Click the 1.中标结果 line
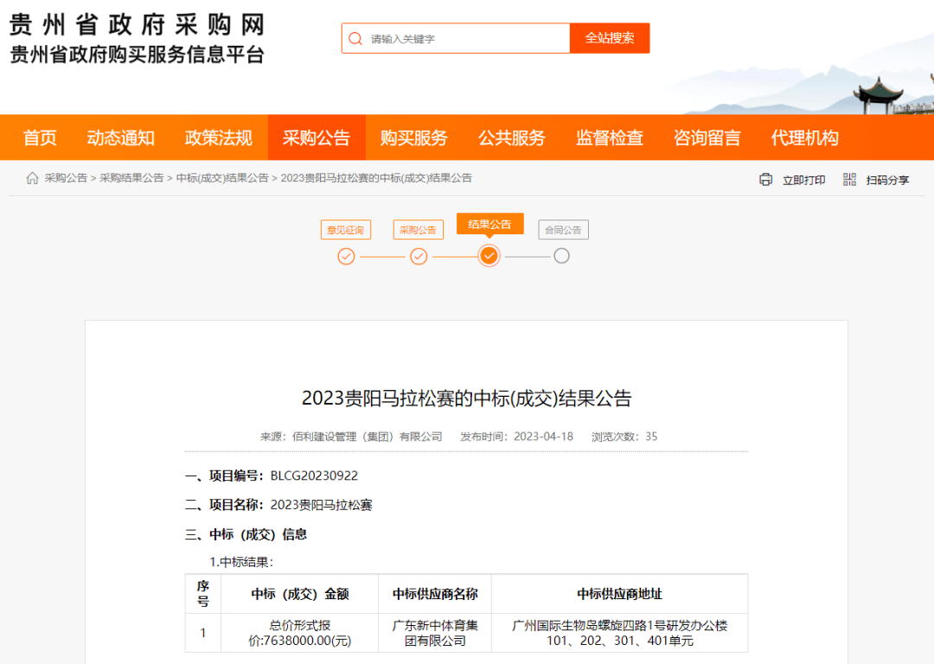This screenshot has height=664, width=934. pos(241,562)
